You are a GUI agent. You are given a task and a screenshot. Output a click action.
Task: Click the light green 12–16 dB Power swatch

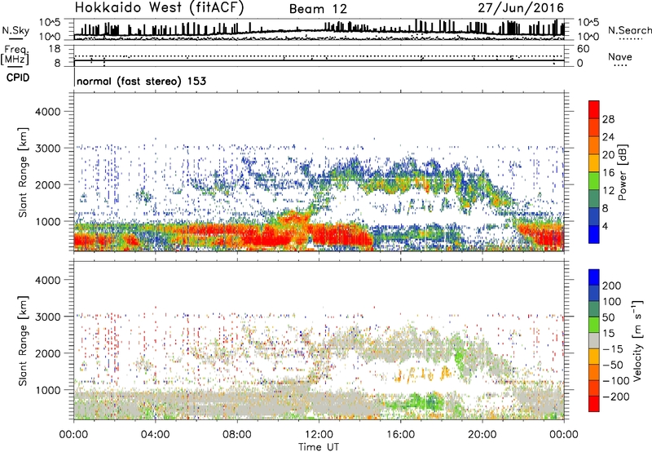pos(594,180)
